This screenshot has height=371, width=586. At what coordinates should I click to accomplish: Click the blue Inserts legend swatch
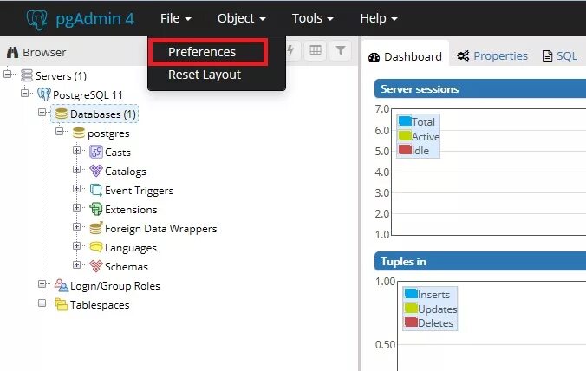411,293
